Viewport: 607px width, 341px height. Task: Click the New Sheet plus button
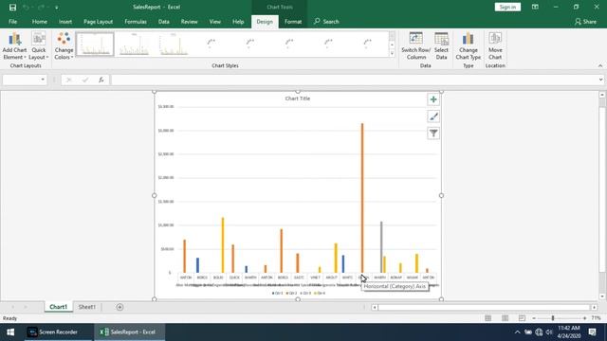pos(120,307)
